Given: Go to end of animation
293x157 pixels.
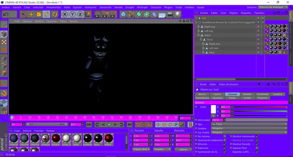Looking at the screenshot, I should tap(129, 124).
